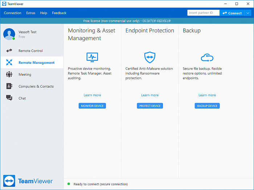Click the Certified Anti-Malware solution description
The width and height of the screenshot is (254, 190).
149,73
